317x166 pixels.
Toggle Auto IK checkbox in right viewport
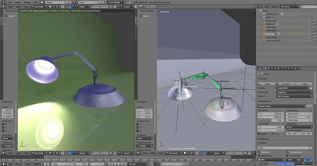(x=141, y=16)
